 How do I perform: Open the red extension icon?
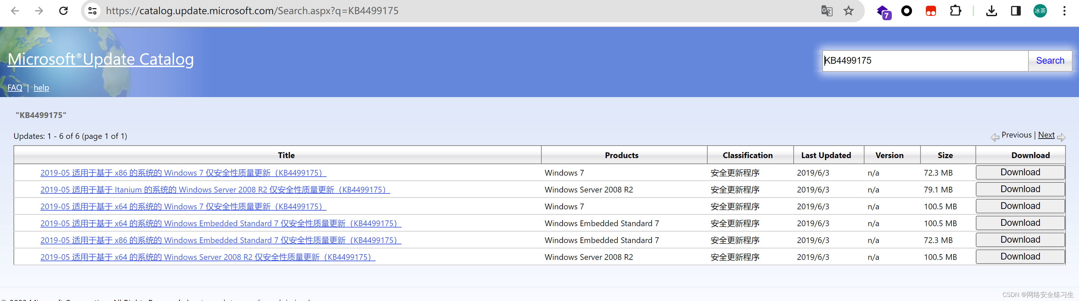(x=931, y=11)
